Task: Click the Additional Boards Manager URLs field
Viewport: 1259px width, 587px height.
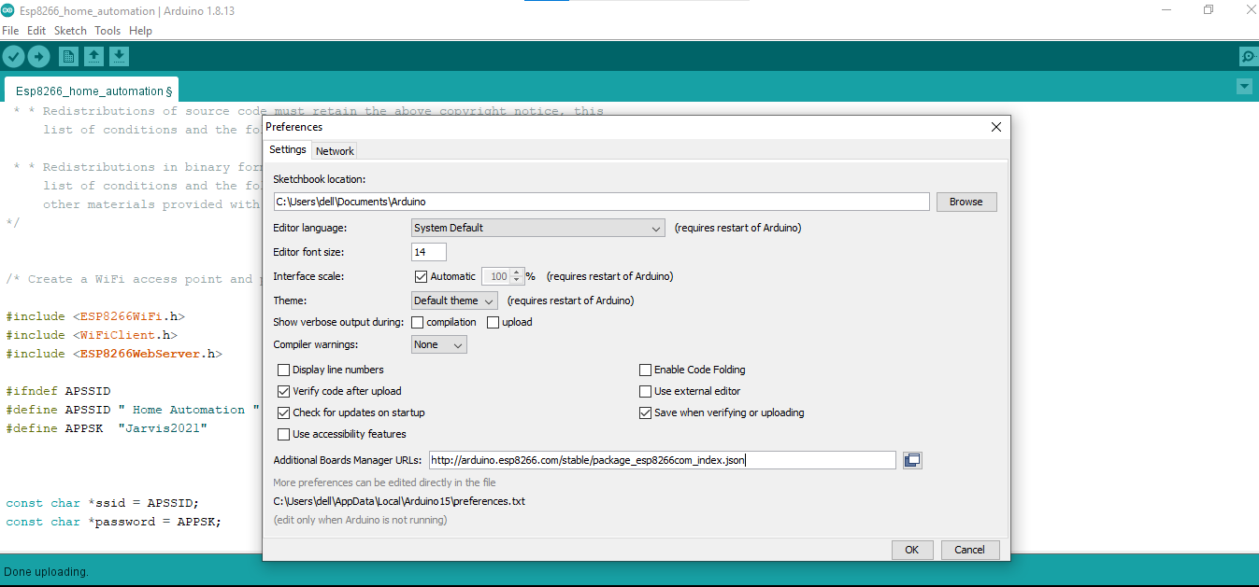Action: click(x=663, y=460)
